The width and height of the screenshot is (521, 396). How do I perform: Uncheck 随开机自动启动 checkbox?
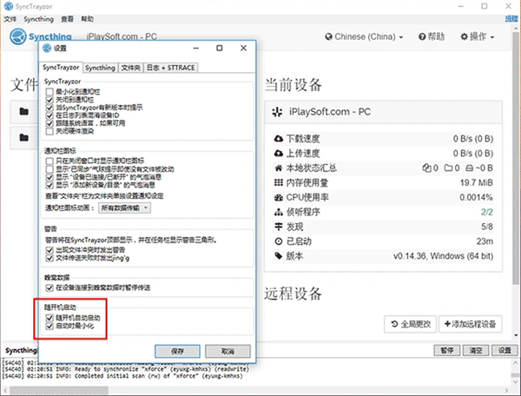[x=49, y=318]
